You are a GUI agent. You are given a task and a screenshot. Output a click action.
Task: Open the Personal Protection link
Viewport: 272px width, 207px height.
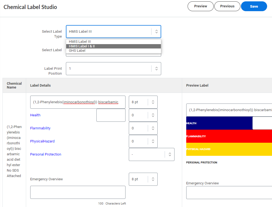(x=46, y=154)
